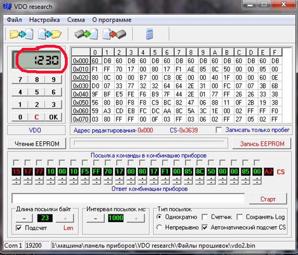The width and height of the screenshot is (298, 255).
Task: Enable Счетчик checkbox
Action: coord(205,217)
